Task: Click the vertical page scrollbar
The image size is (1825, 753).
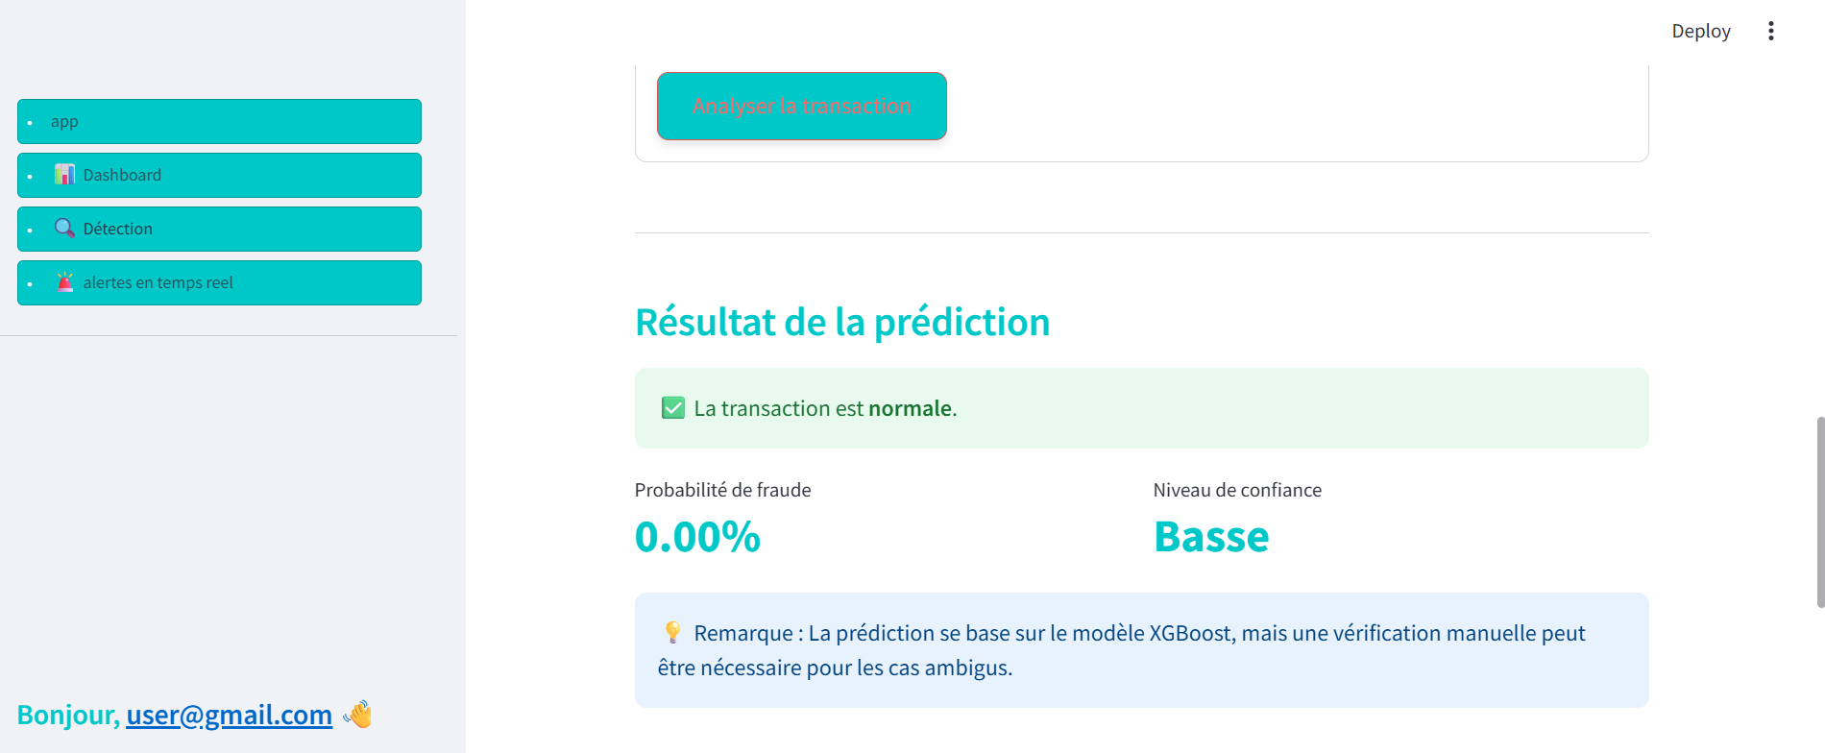Action: tap(1820, 512)
